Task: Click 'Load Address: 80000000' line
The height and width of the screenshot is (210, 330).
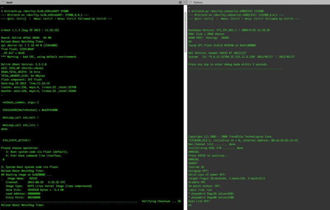Action: pyautogui.click(x=23, y=193)
